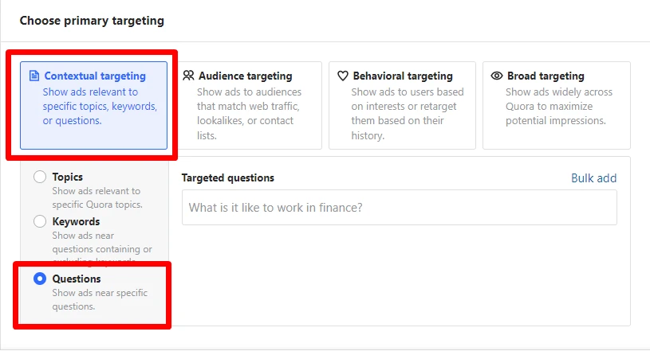Click the Topics option label
This screenshot has height=351, width=650.
tap(68, 177)
